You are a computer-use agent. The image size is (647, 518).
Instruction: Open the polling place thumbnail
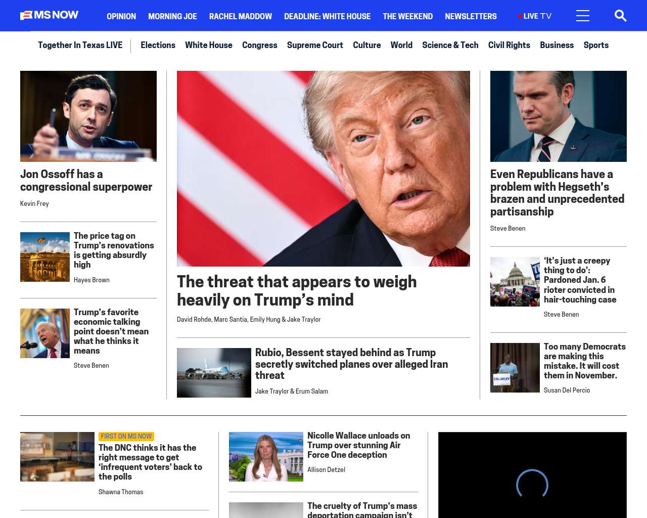(x=57, y=457)
